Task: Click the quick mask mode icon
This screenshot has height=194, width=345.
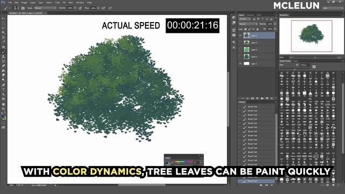Action: tap(3, 122)
